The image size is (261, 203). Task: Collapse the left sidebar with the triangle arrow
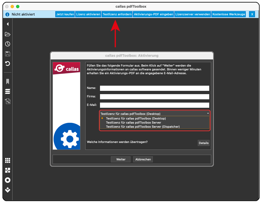click(x=8, y=24)
